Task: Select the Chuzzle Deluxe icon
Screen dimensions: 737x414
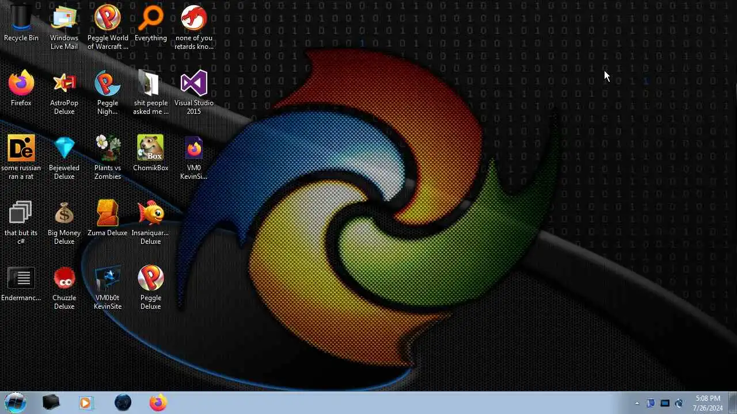Action: click(64, 288)
